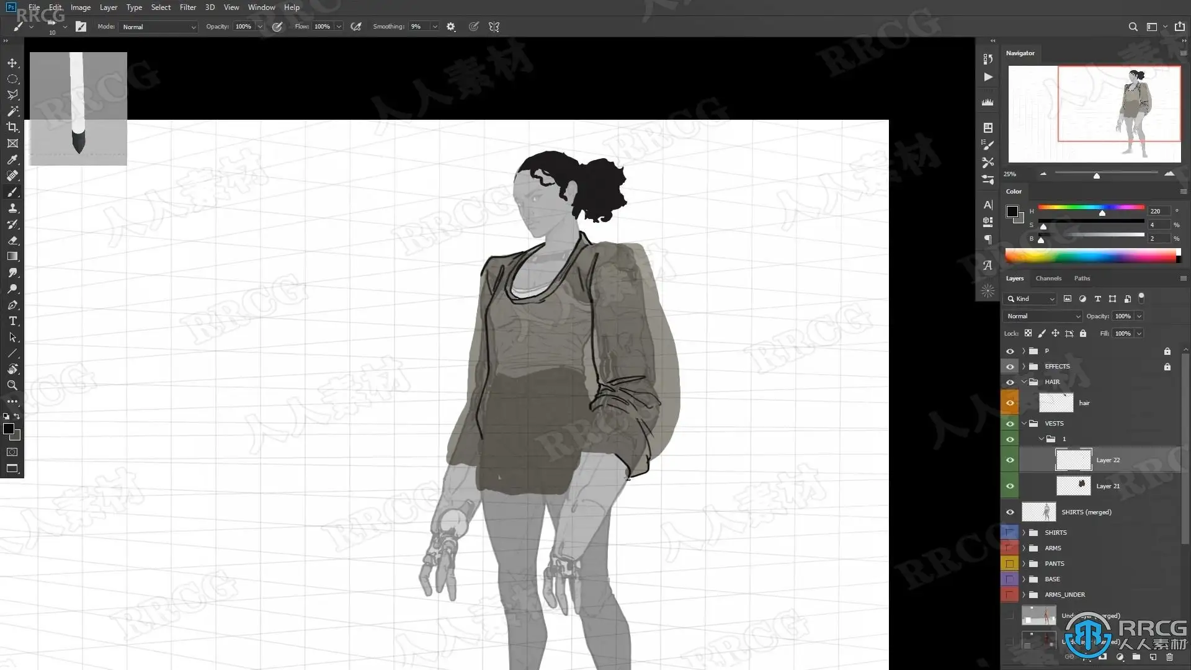This screenshot has width=1191, height=670.
Task: Select the Horizontal Type tool
Action: pos(12,321)
